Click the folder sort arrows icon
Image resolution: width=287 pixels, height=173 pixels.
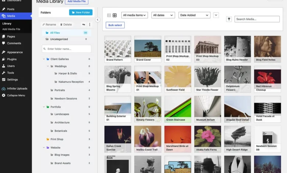tap(84, 25)
